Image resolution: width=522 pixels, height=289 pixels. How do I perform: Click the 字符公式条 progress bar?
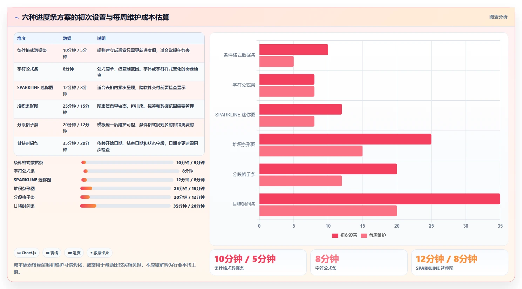[131, 171]
